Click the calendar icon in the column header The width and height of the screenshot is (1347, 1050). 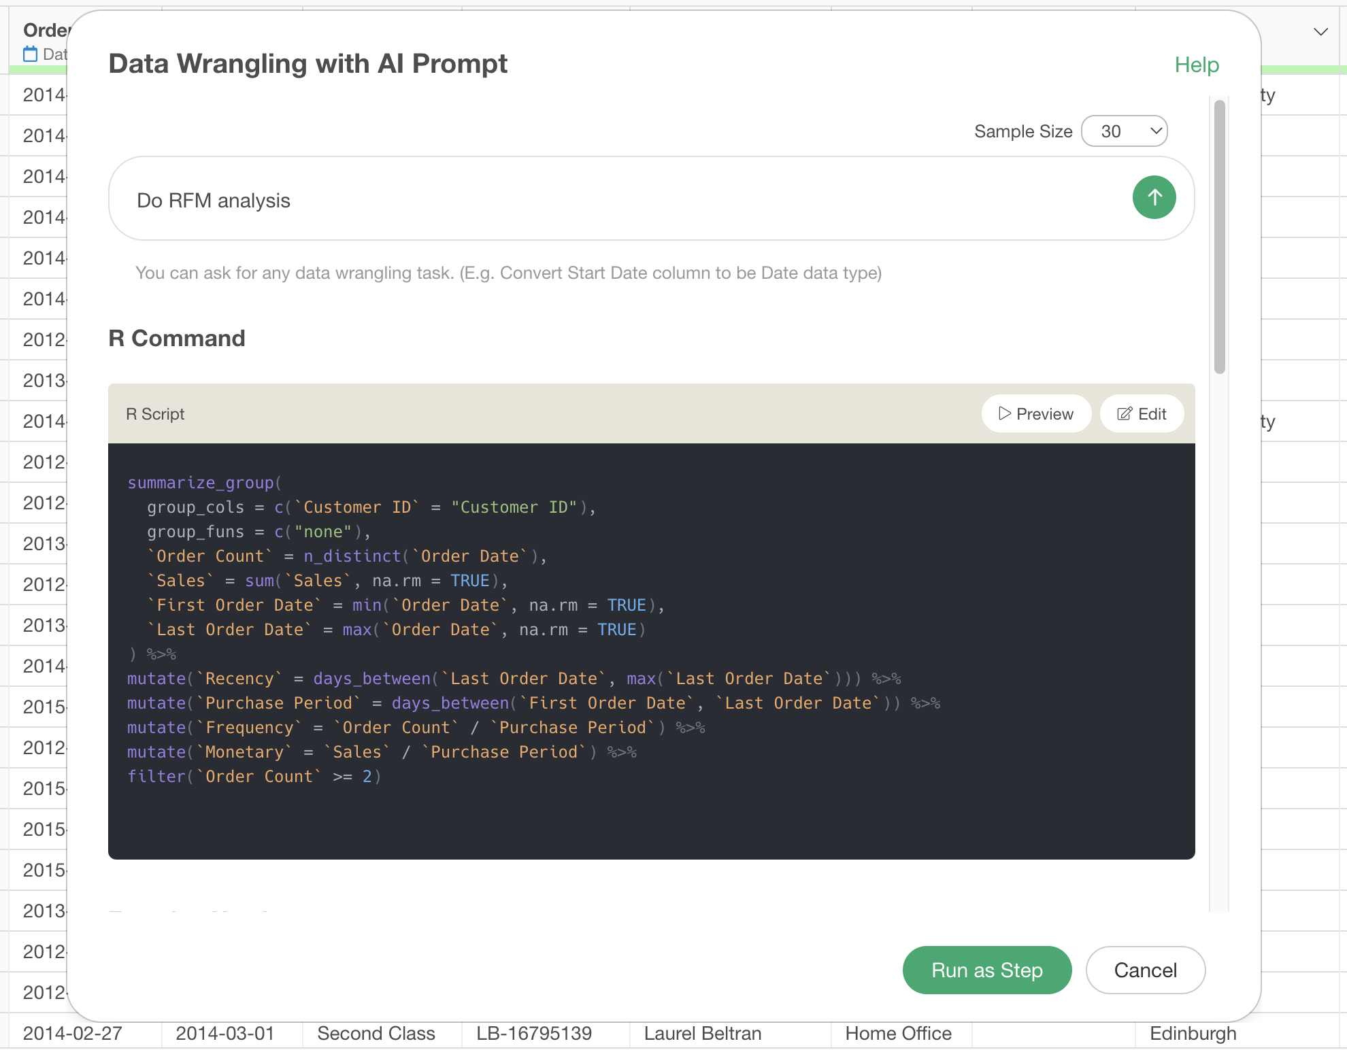click(x=31, y=54)
